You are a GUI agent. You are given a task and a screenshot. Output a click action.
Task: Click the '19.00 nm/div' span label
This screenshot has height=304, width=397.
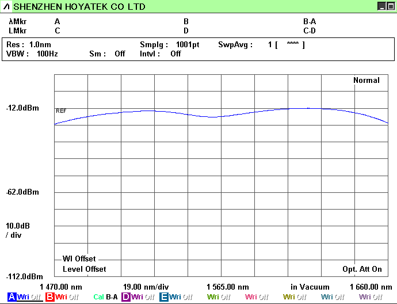(146, 287)
